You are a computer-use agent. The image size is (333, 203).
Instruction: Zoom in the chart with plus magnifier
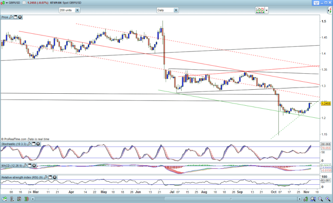tap(328, 199)
